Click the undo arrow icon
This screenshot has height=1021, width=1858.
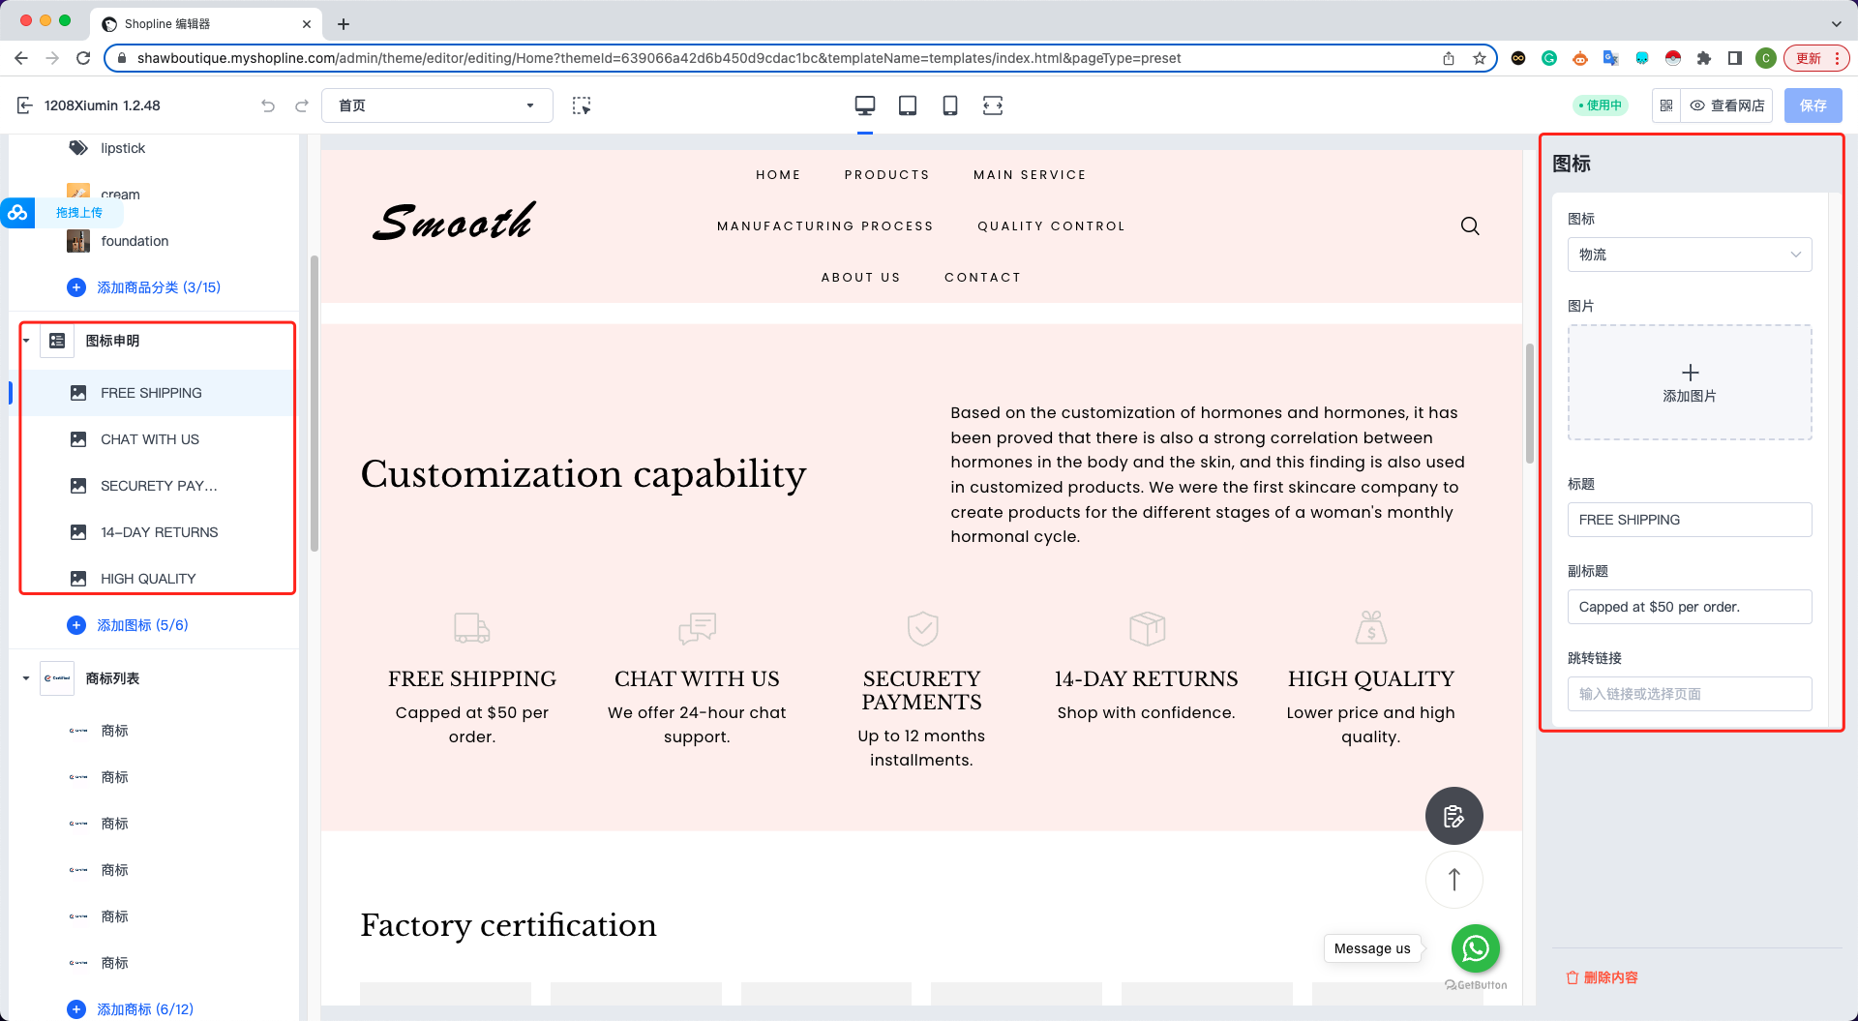click(x=268, y=105)
